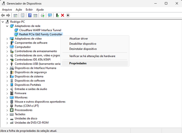Select Cloudflare WARP Interface Tunnel device
Screen dimensions: 182x133
[40, 30]
